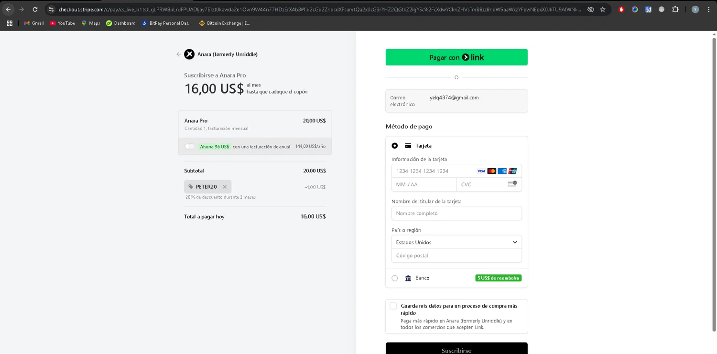Click the Mastercard logo
This screenshot has width=717, height=354.
(x=491, y=171)
